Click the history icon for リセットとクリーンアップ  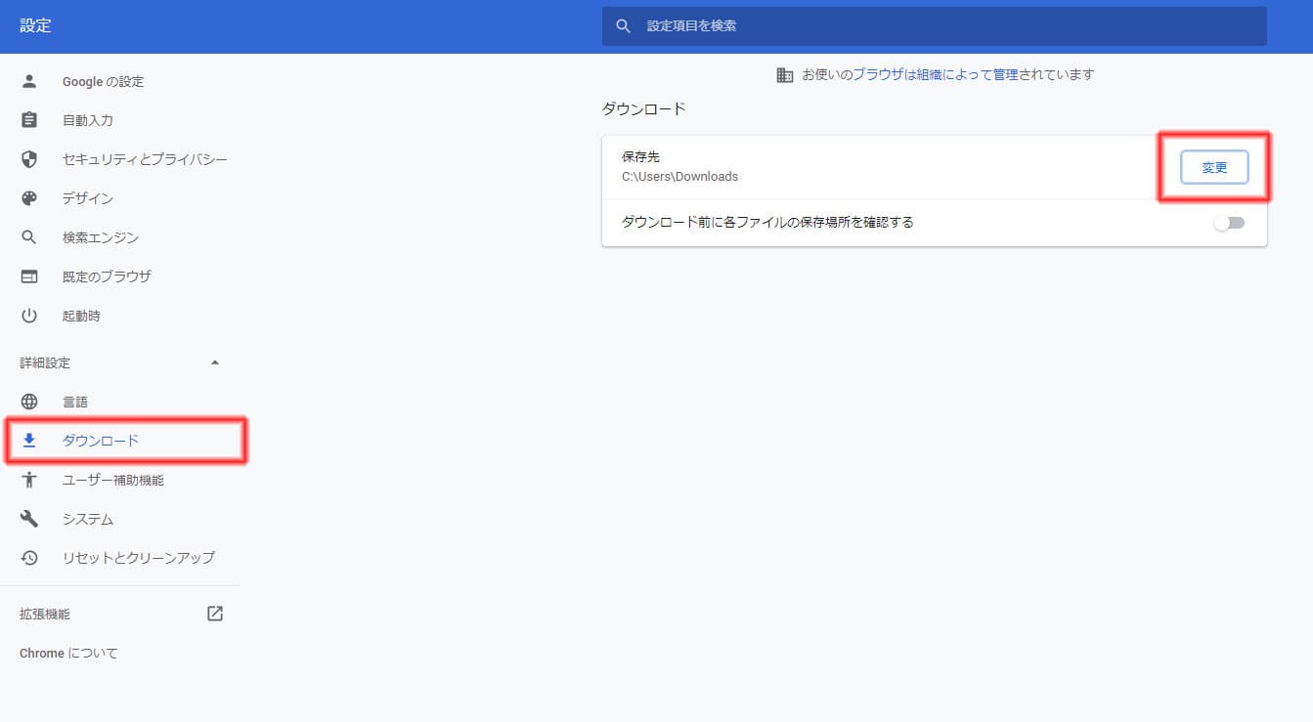coord(29,557)
